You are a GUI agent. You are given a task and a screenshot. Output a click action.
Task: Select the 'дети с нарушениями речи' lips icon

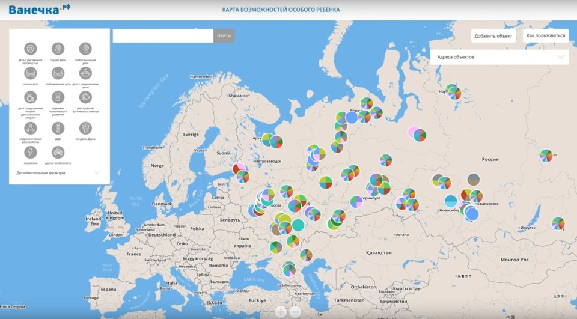click(x=85, y=73)
